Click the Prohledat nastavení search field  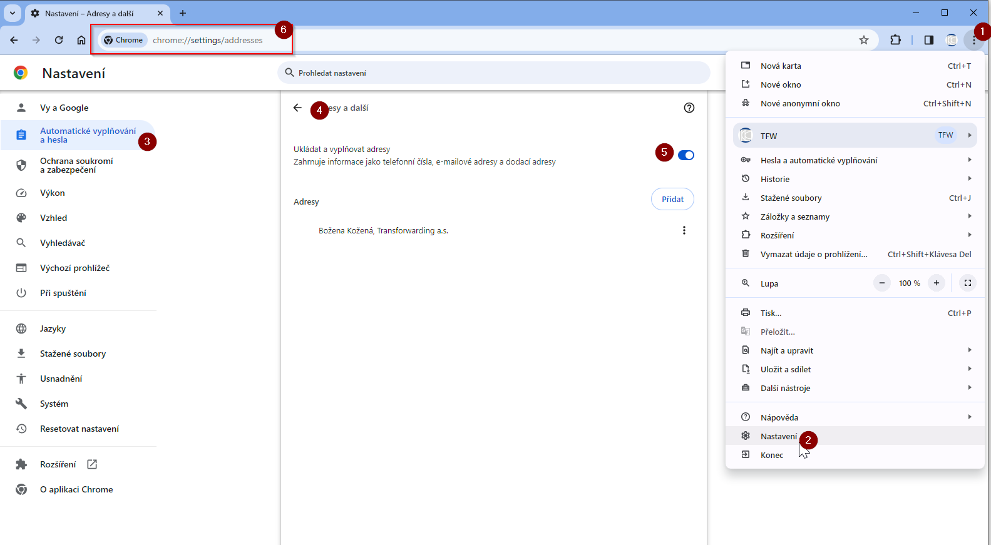[493, 73]
